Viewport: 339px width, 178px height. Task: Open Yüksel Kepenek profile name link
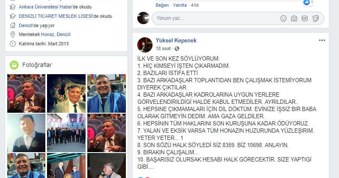coord(176,40)
